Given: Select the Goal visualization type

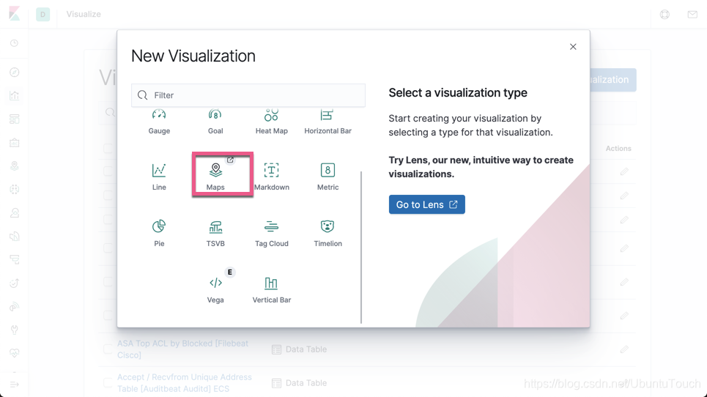Looking at the screenshot, I should tap(215, 122).
